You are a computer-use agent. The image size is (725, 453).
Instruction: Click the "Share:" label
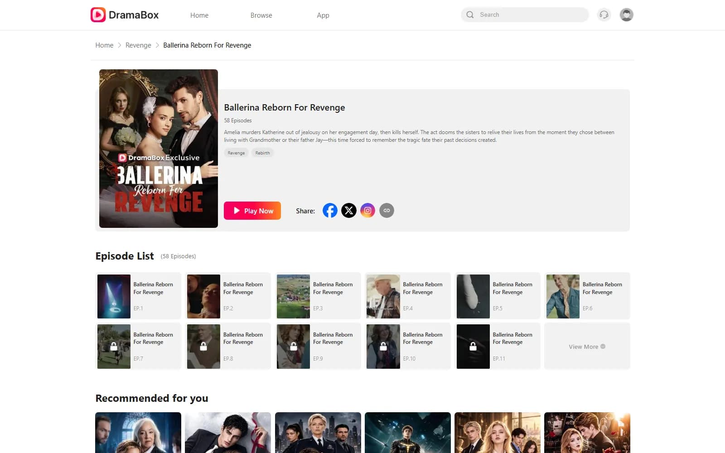[x=305, y=211]
